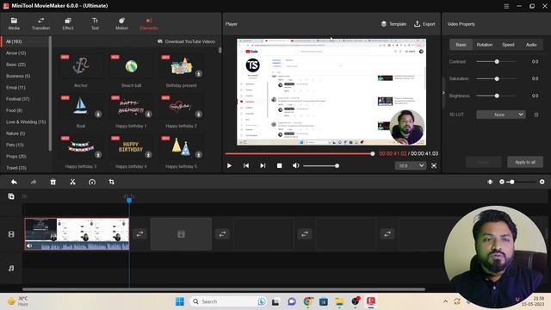Open the Elements tab

click(x=149, y=24)
